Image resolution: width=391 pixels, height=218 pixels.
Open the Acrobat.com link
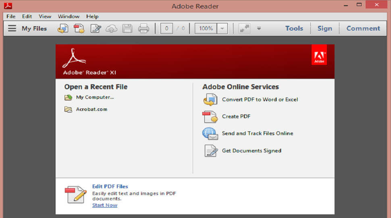(92, 109)
